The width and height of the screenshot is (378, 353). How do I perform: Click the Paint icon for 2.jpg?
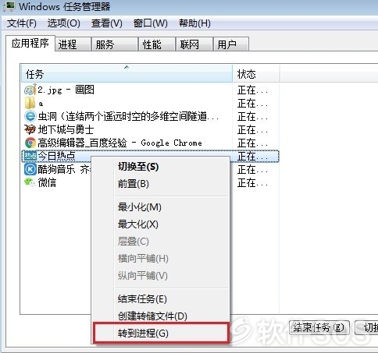pyautogui.click(x=30, y=90)
